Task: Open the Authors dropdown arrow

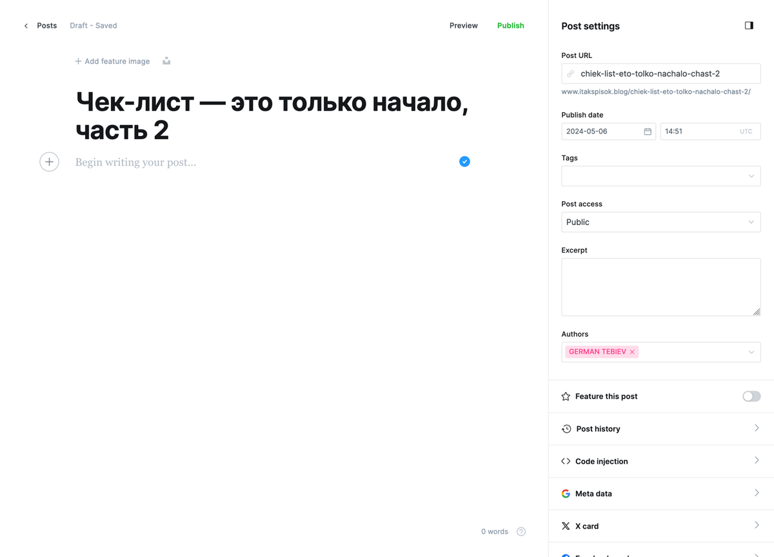Action: [x=751, y=352]
